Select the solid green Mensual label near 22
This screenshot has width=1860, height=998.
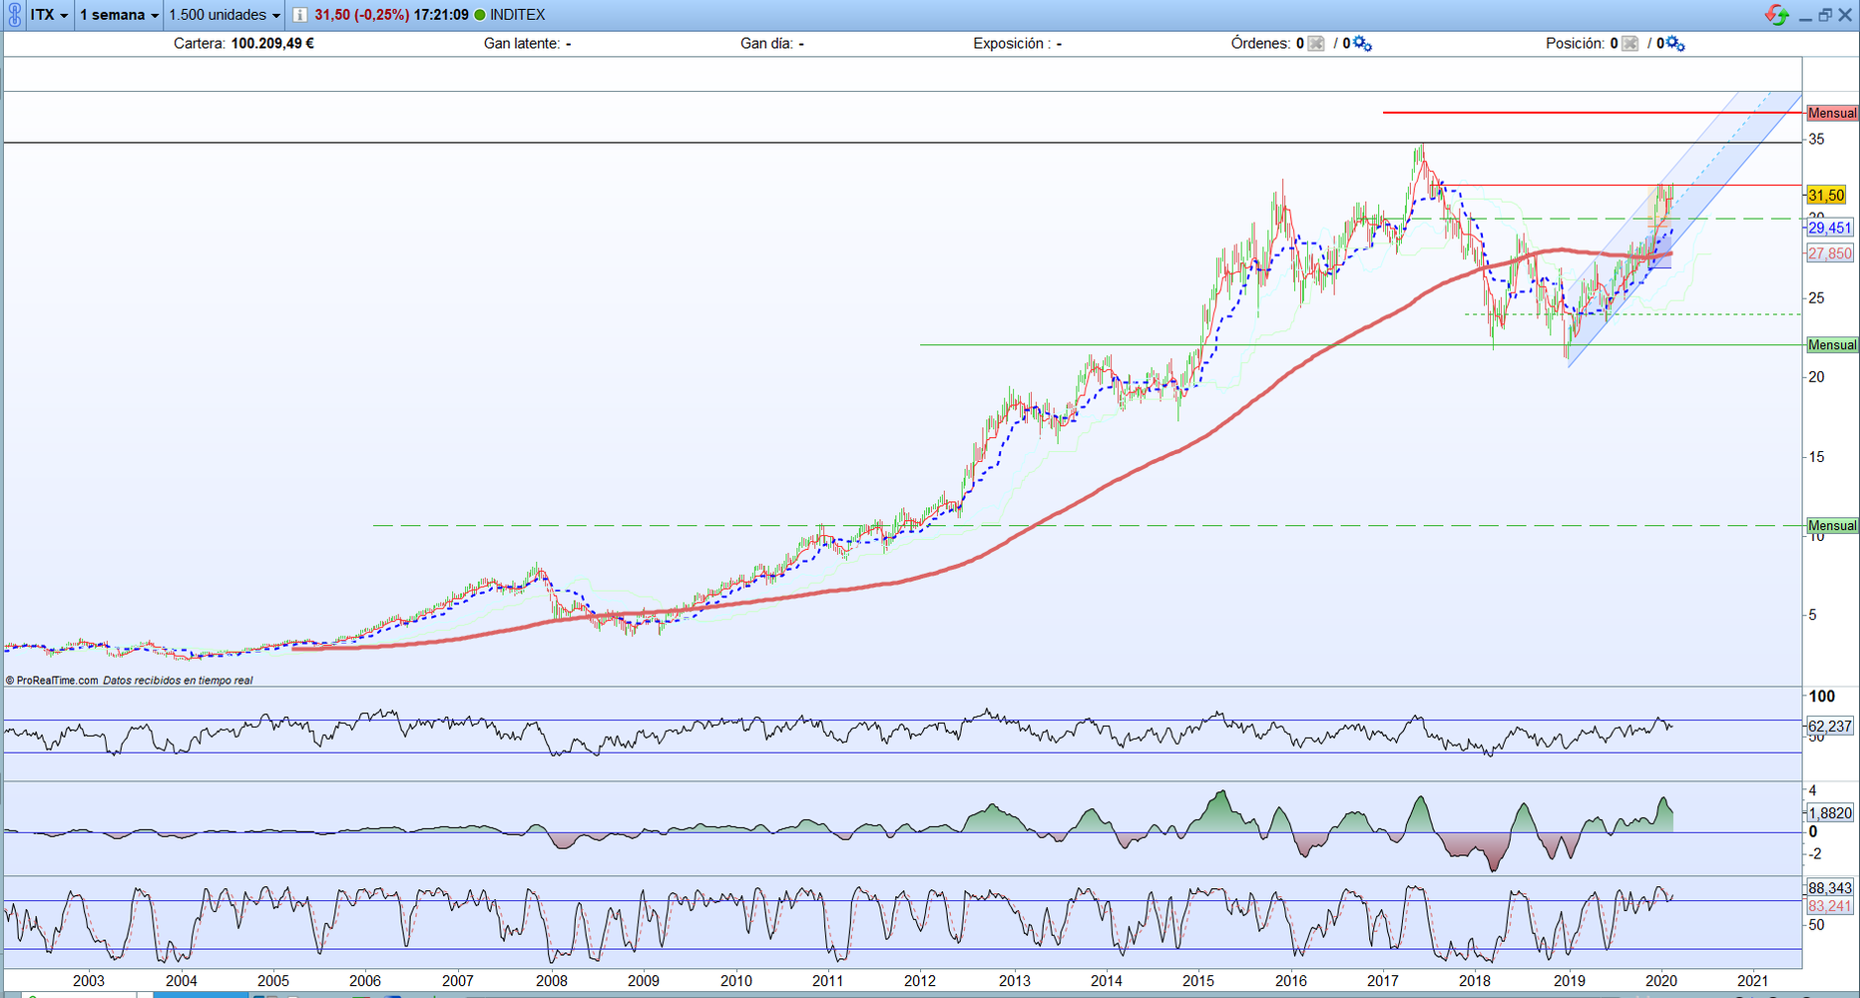tap(1832, 345)
